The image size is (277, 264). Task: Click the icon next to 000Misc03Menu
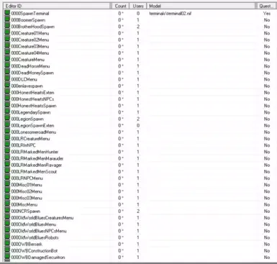(7, 198)
